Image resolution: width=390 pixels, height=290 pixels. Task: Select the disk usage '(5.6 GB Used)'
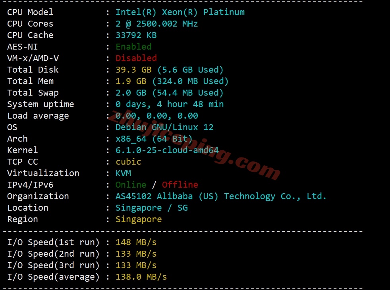tap(190, 70)
